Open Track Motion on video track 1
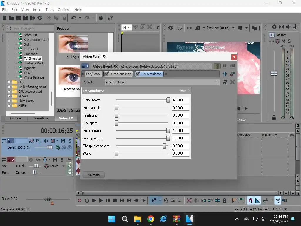 click(39, 141)
